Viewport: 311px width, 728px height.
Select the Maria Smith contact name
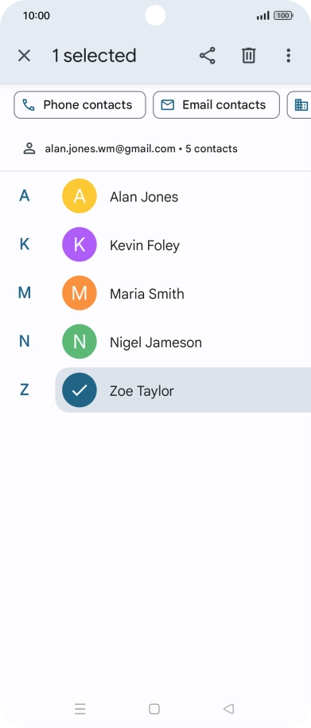pos(147,294)
